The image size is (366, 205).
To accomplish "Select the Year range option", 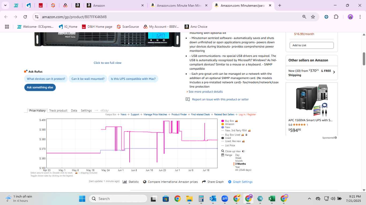I will coord(237,167).
